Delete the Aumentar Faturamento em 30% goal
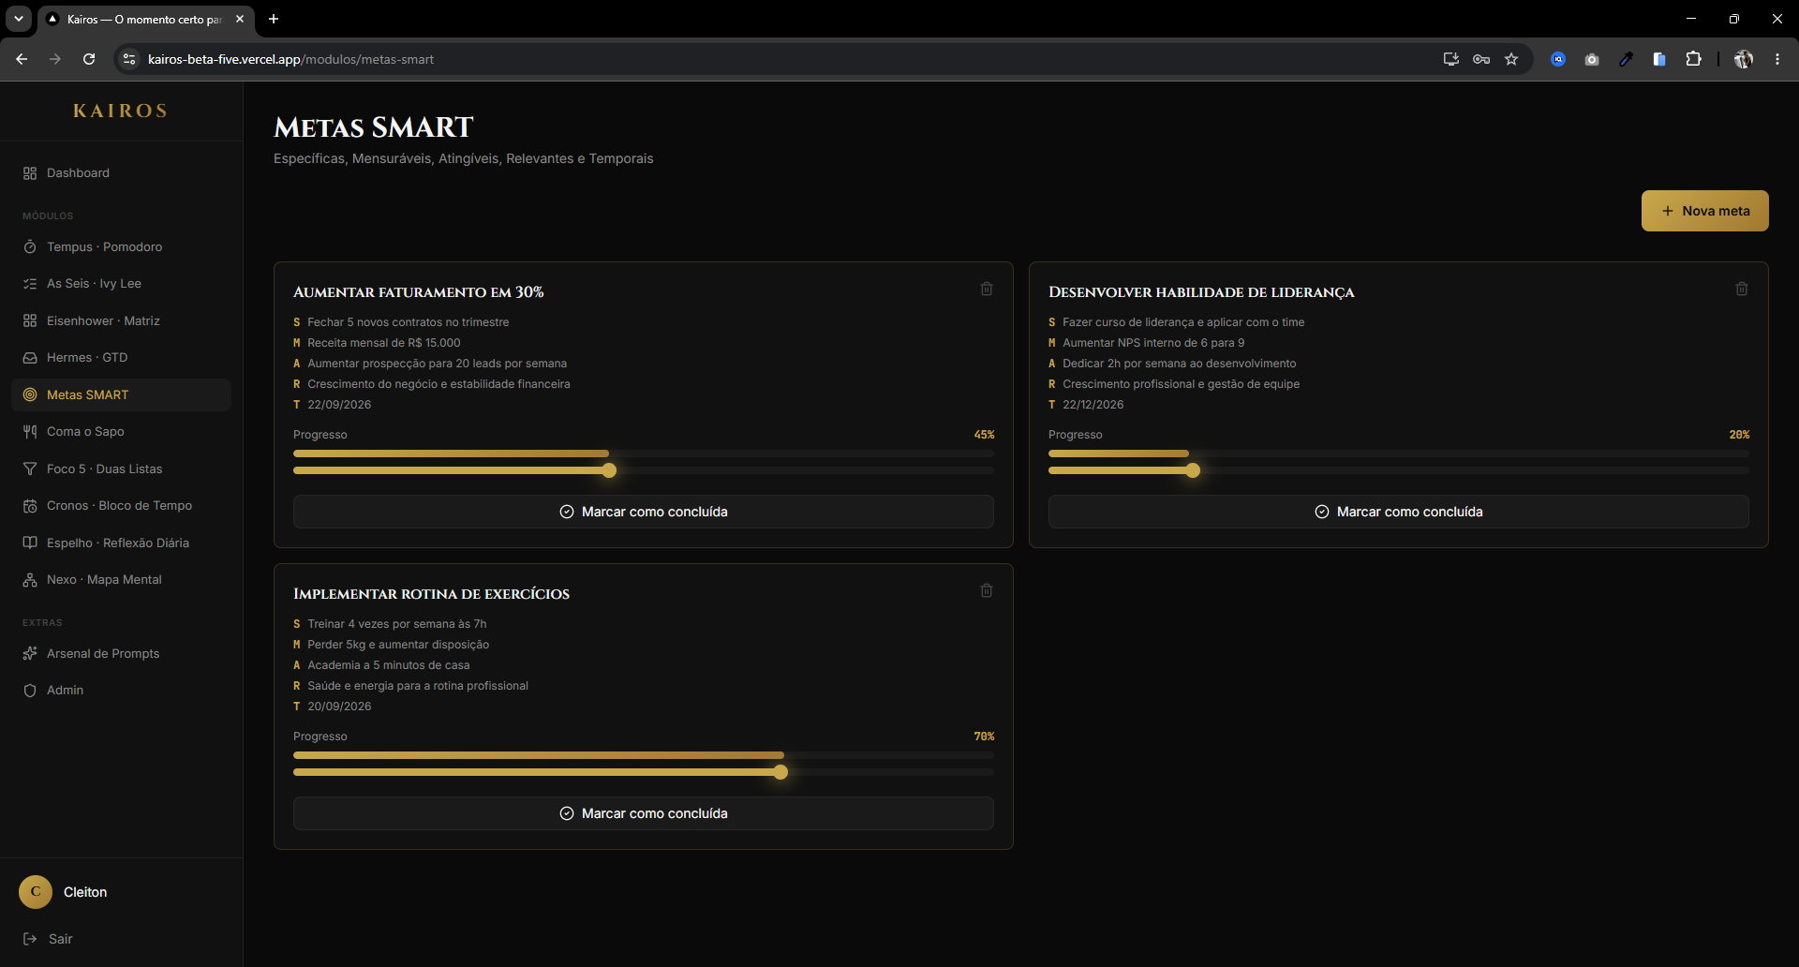Viewport: 1799px width, 967px height. [x=987, y=289]
